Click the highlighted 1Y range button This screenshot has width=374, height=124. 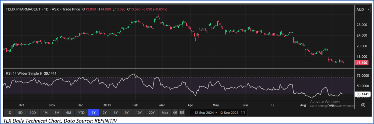(93, 112)
